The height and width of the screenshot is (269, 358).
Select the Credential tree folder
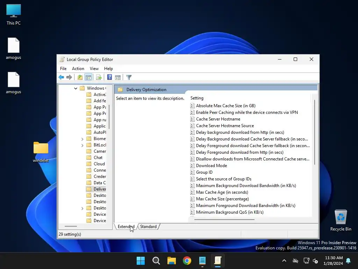click(96, 177)
